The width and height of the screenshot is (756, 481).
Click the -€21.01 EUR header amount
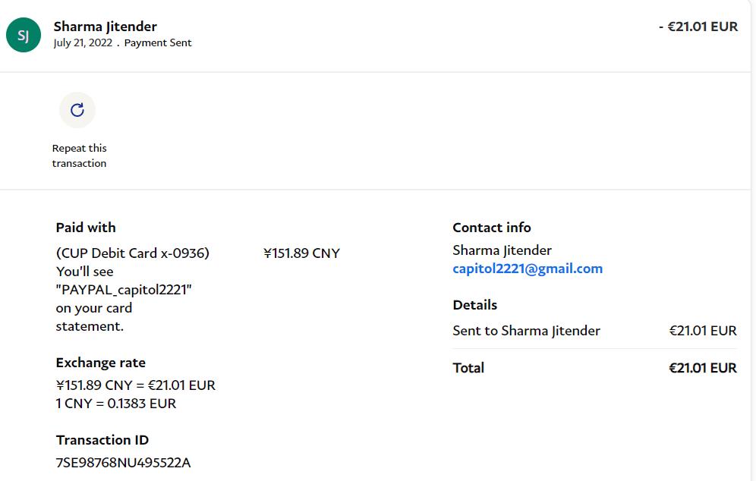coord(698,27)
